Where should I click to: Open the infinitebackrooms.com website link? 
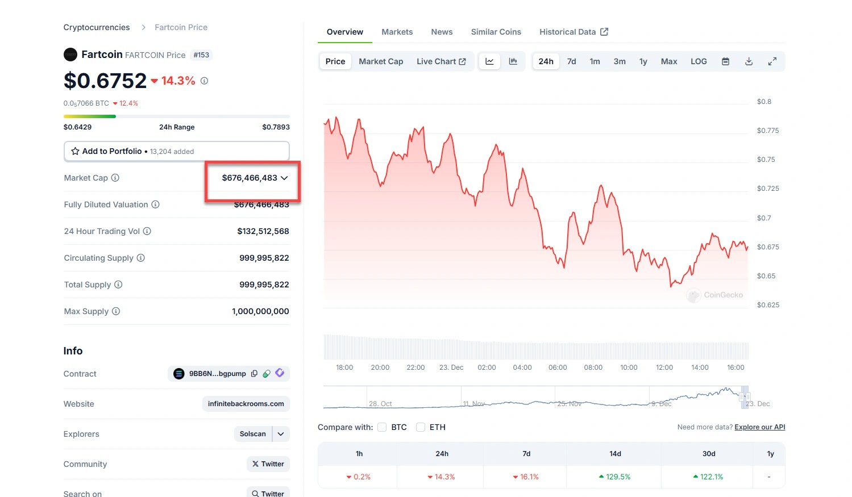click(246, 404)
